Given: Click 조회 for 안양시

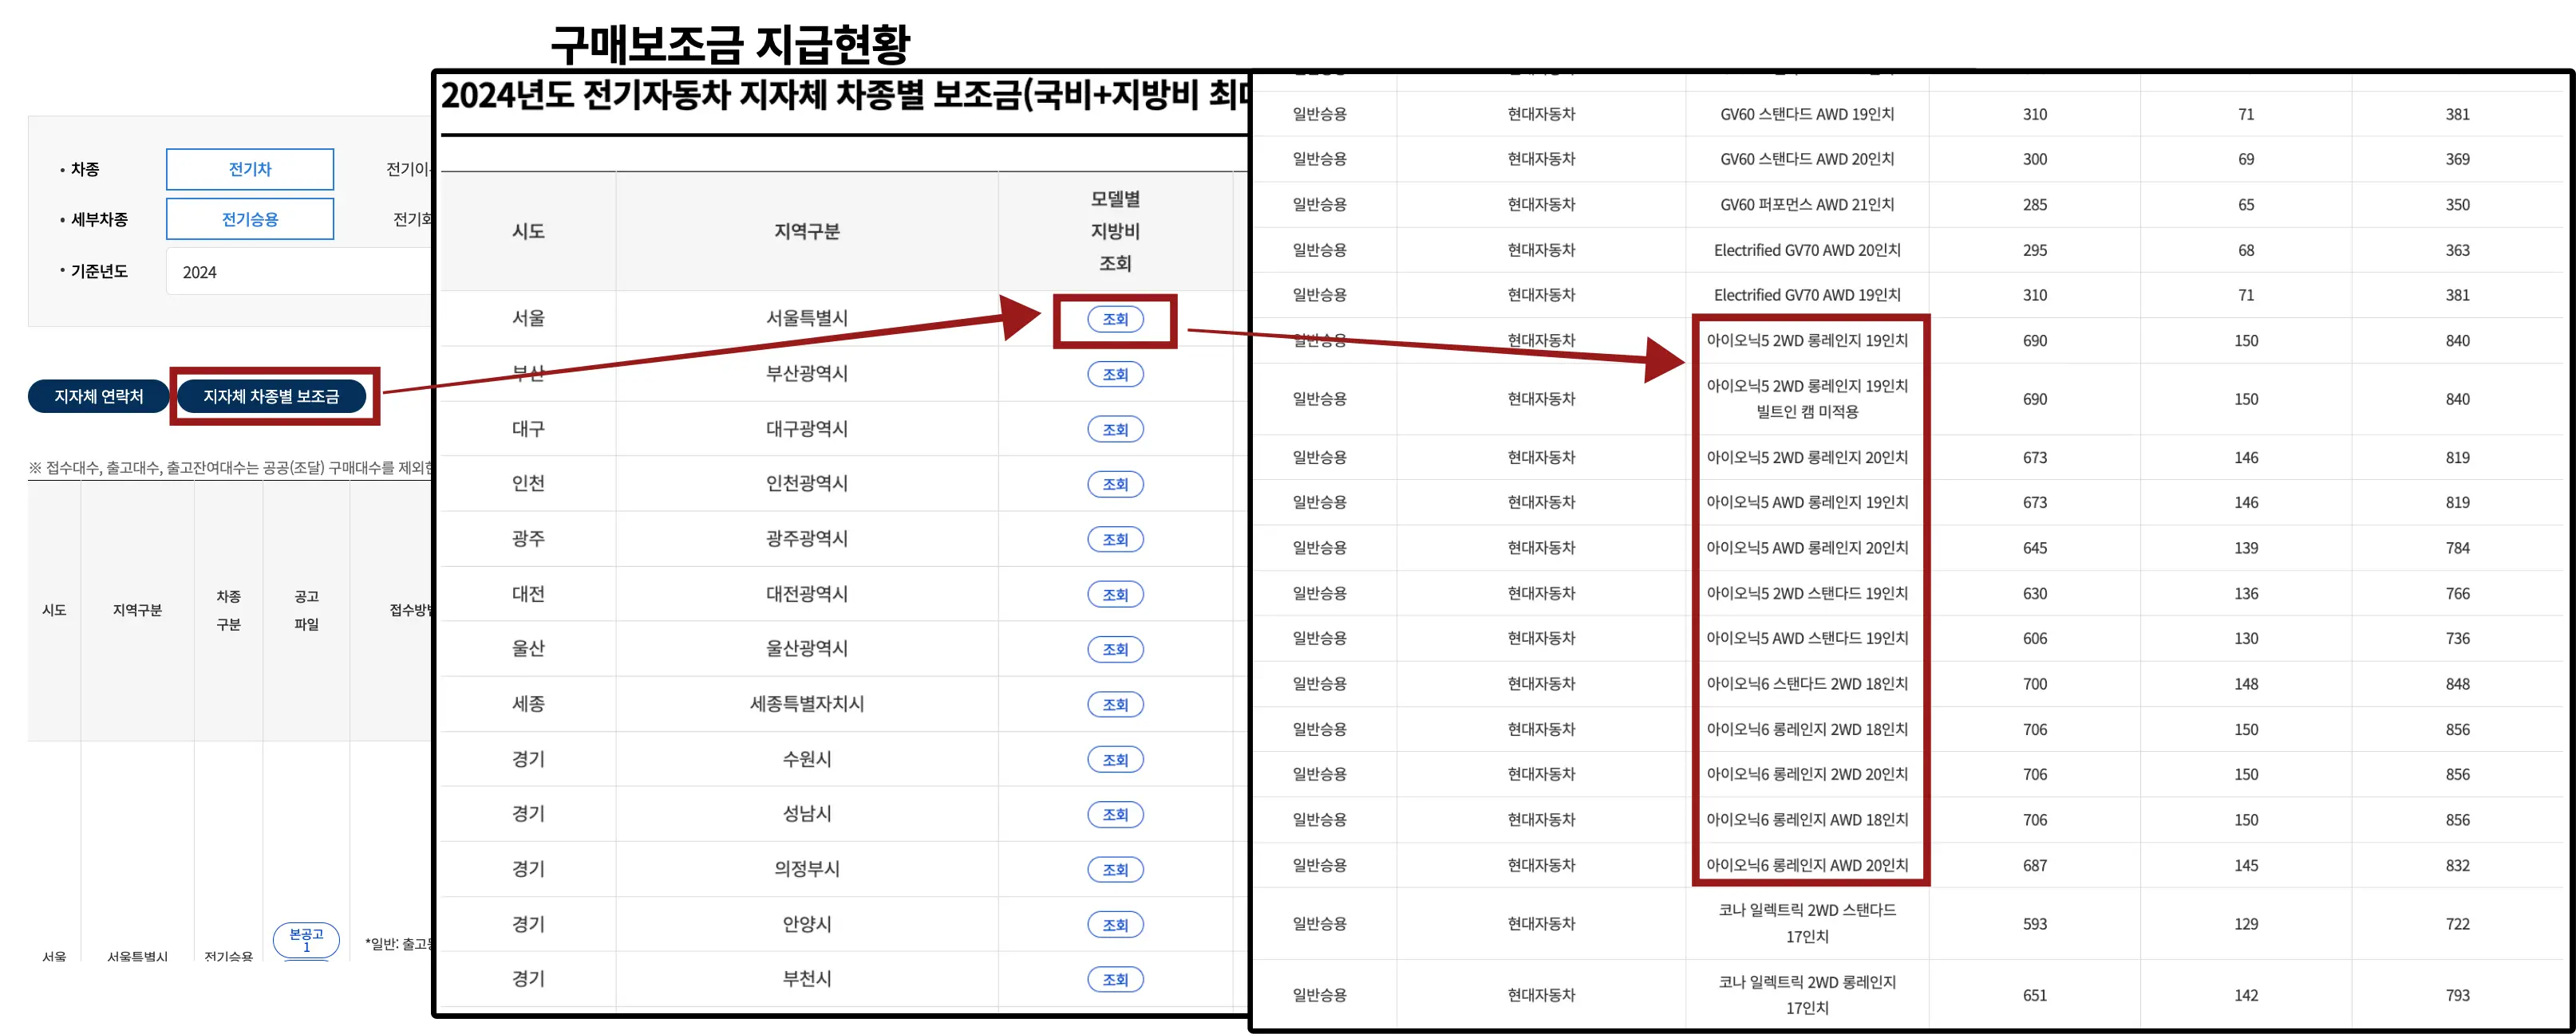Looking at the screenshot, I should click(x=1114, y=925).
